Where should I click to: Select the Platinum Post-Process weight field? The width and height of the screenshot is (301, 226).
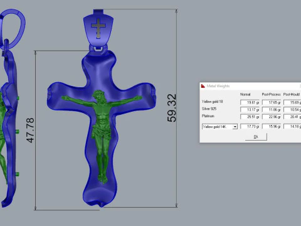coord(272,117)
